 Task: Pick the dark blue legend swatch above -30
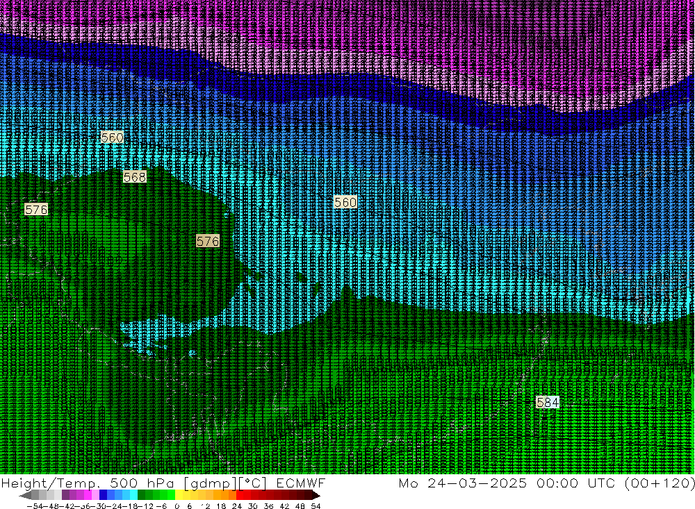tap(103, 495)
